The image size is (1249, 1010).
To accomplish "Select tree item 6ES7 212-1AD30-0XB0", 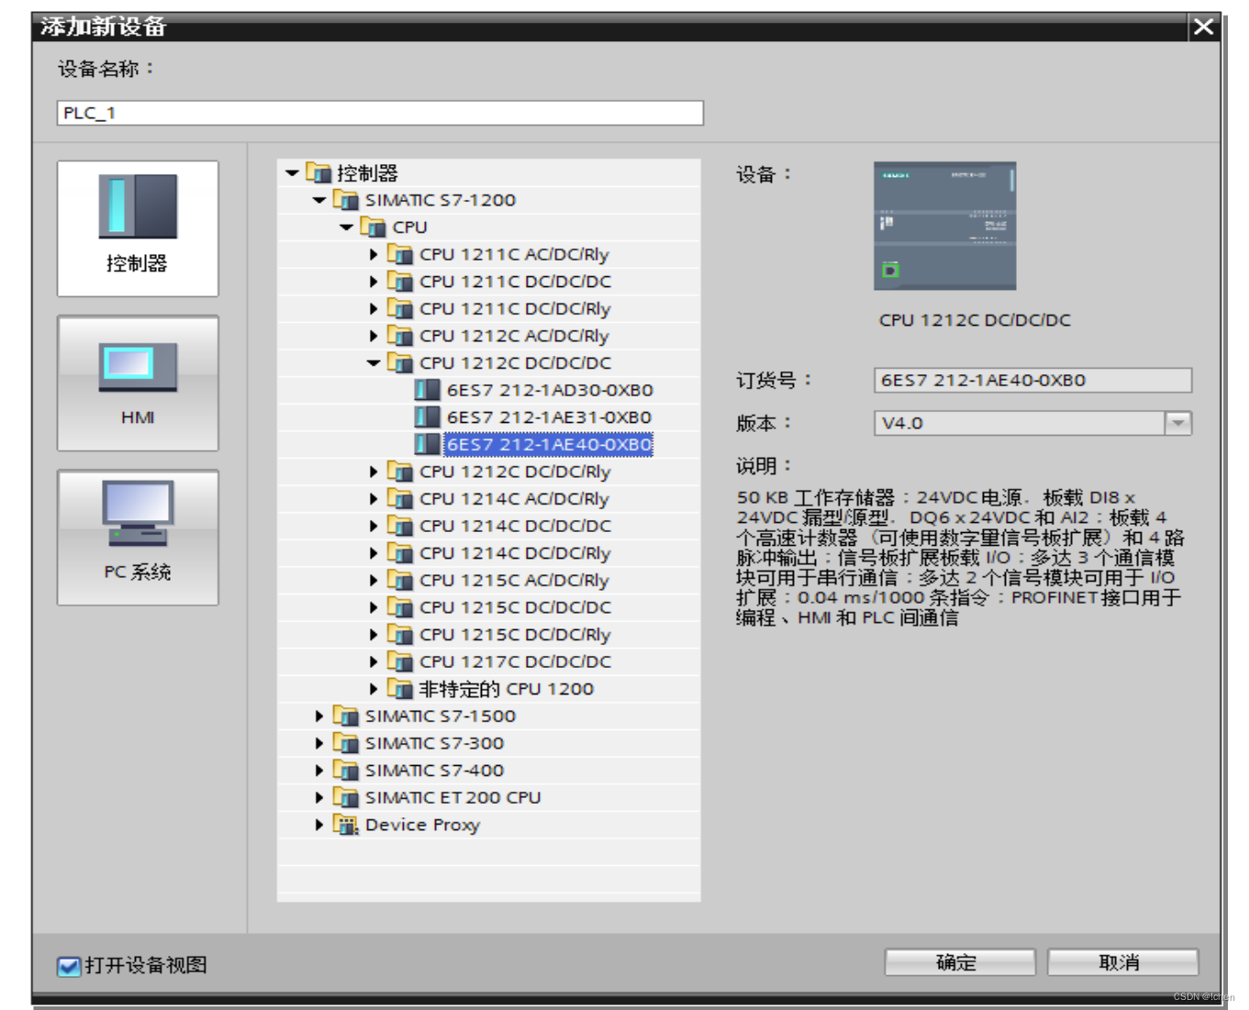I will tap(550, 390).
